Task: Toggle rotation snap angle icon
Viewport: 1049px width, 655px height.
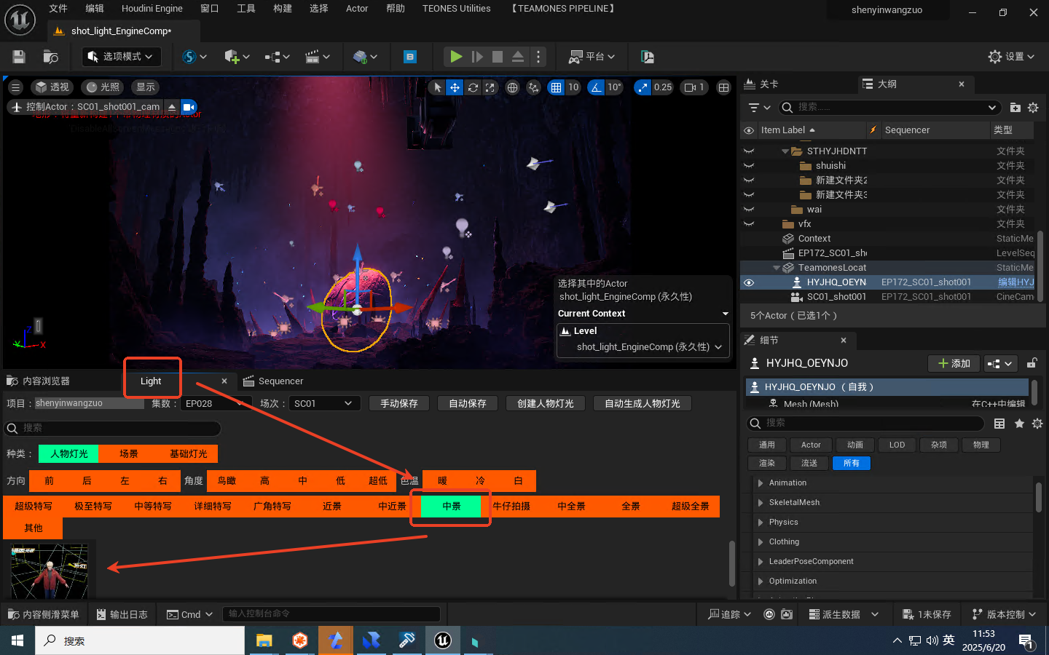Action: (597, 87)
